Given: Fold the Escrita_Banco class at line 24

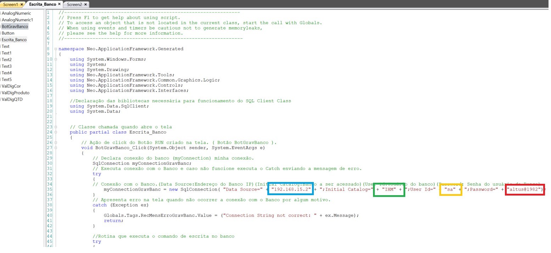Looking at the screenshot, I should (55, 132).
